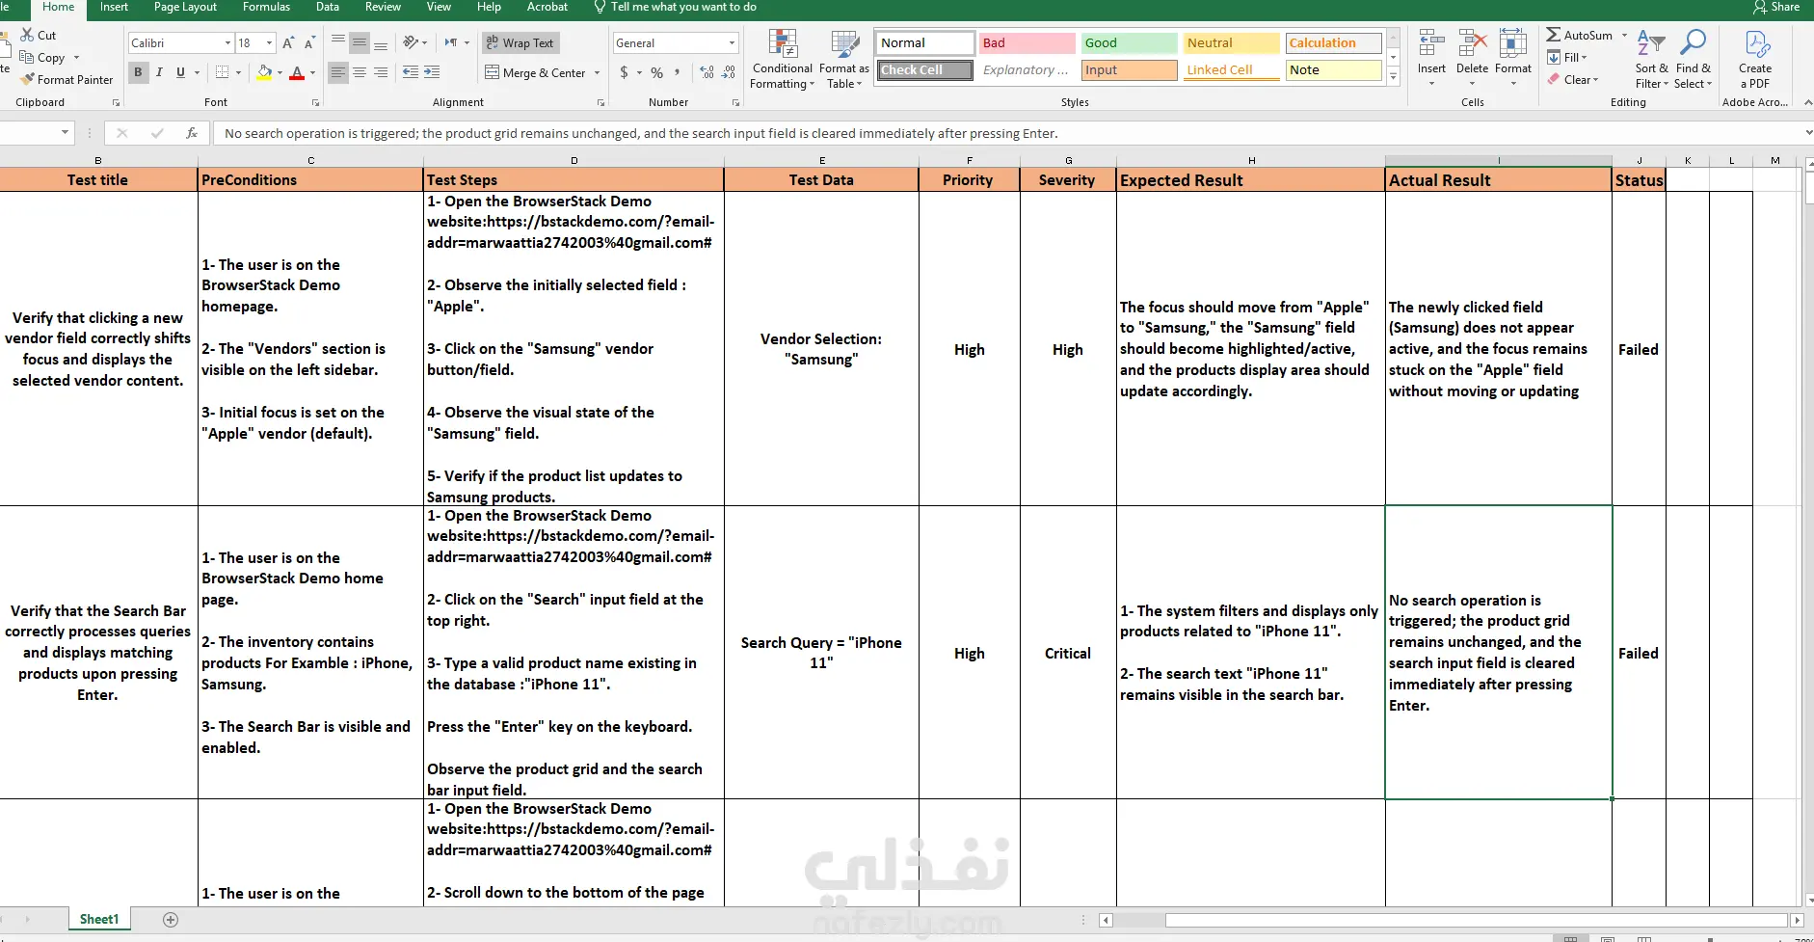Open Find & Select magnifier

[1694, 58]
